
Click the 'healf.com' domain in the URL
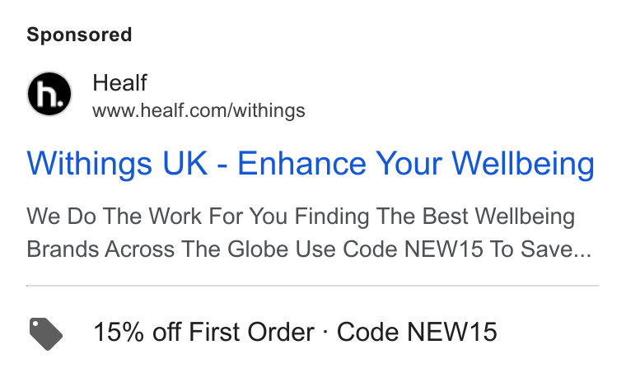183,110
